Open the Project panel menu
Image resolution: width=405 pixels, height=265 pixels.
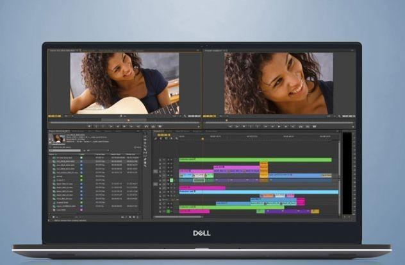[x=138, y=132]
